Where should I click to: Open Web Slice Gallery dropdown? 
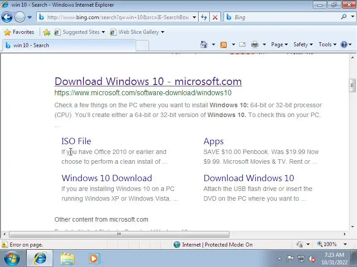137,32
